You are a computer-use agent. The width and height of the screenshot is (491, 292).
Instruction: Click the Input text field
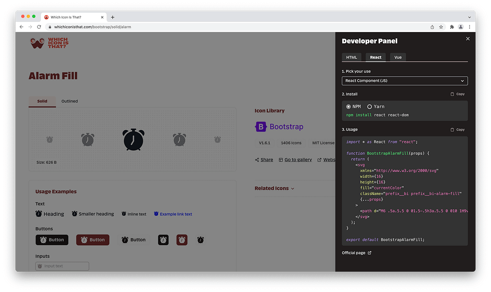point(62,266)
